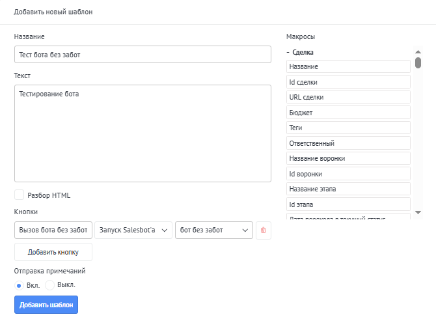The width and height of the screenshot is (436, 319).
Task: Enable the Разбор HTML checkbox
Action: pyautogui.click(x=19, y=195)
